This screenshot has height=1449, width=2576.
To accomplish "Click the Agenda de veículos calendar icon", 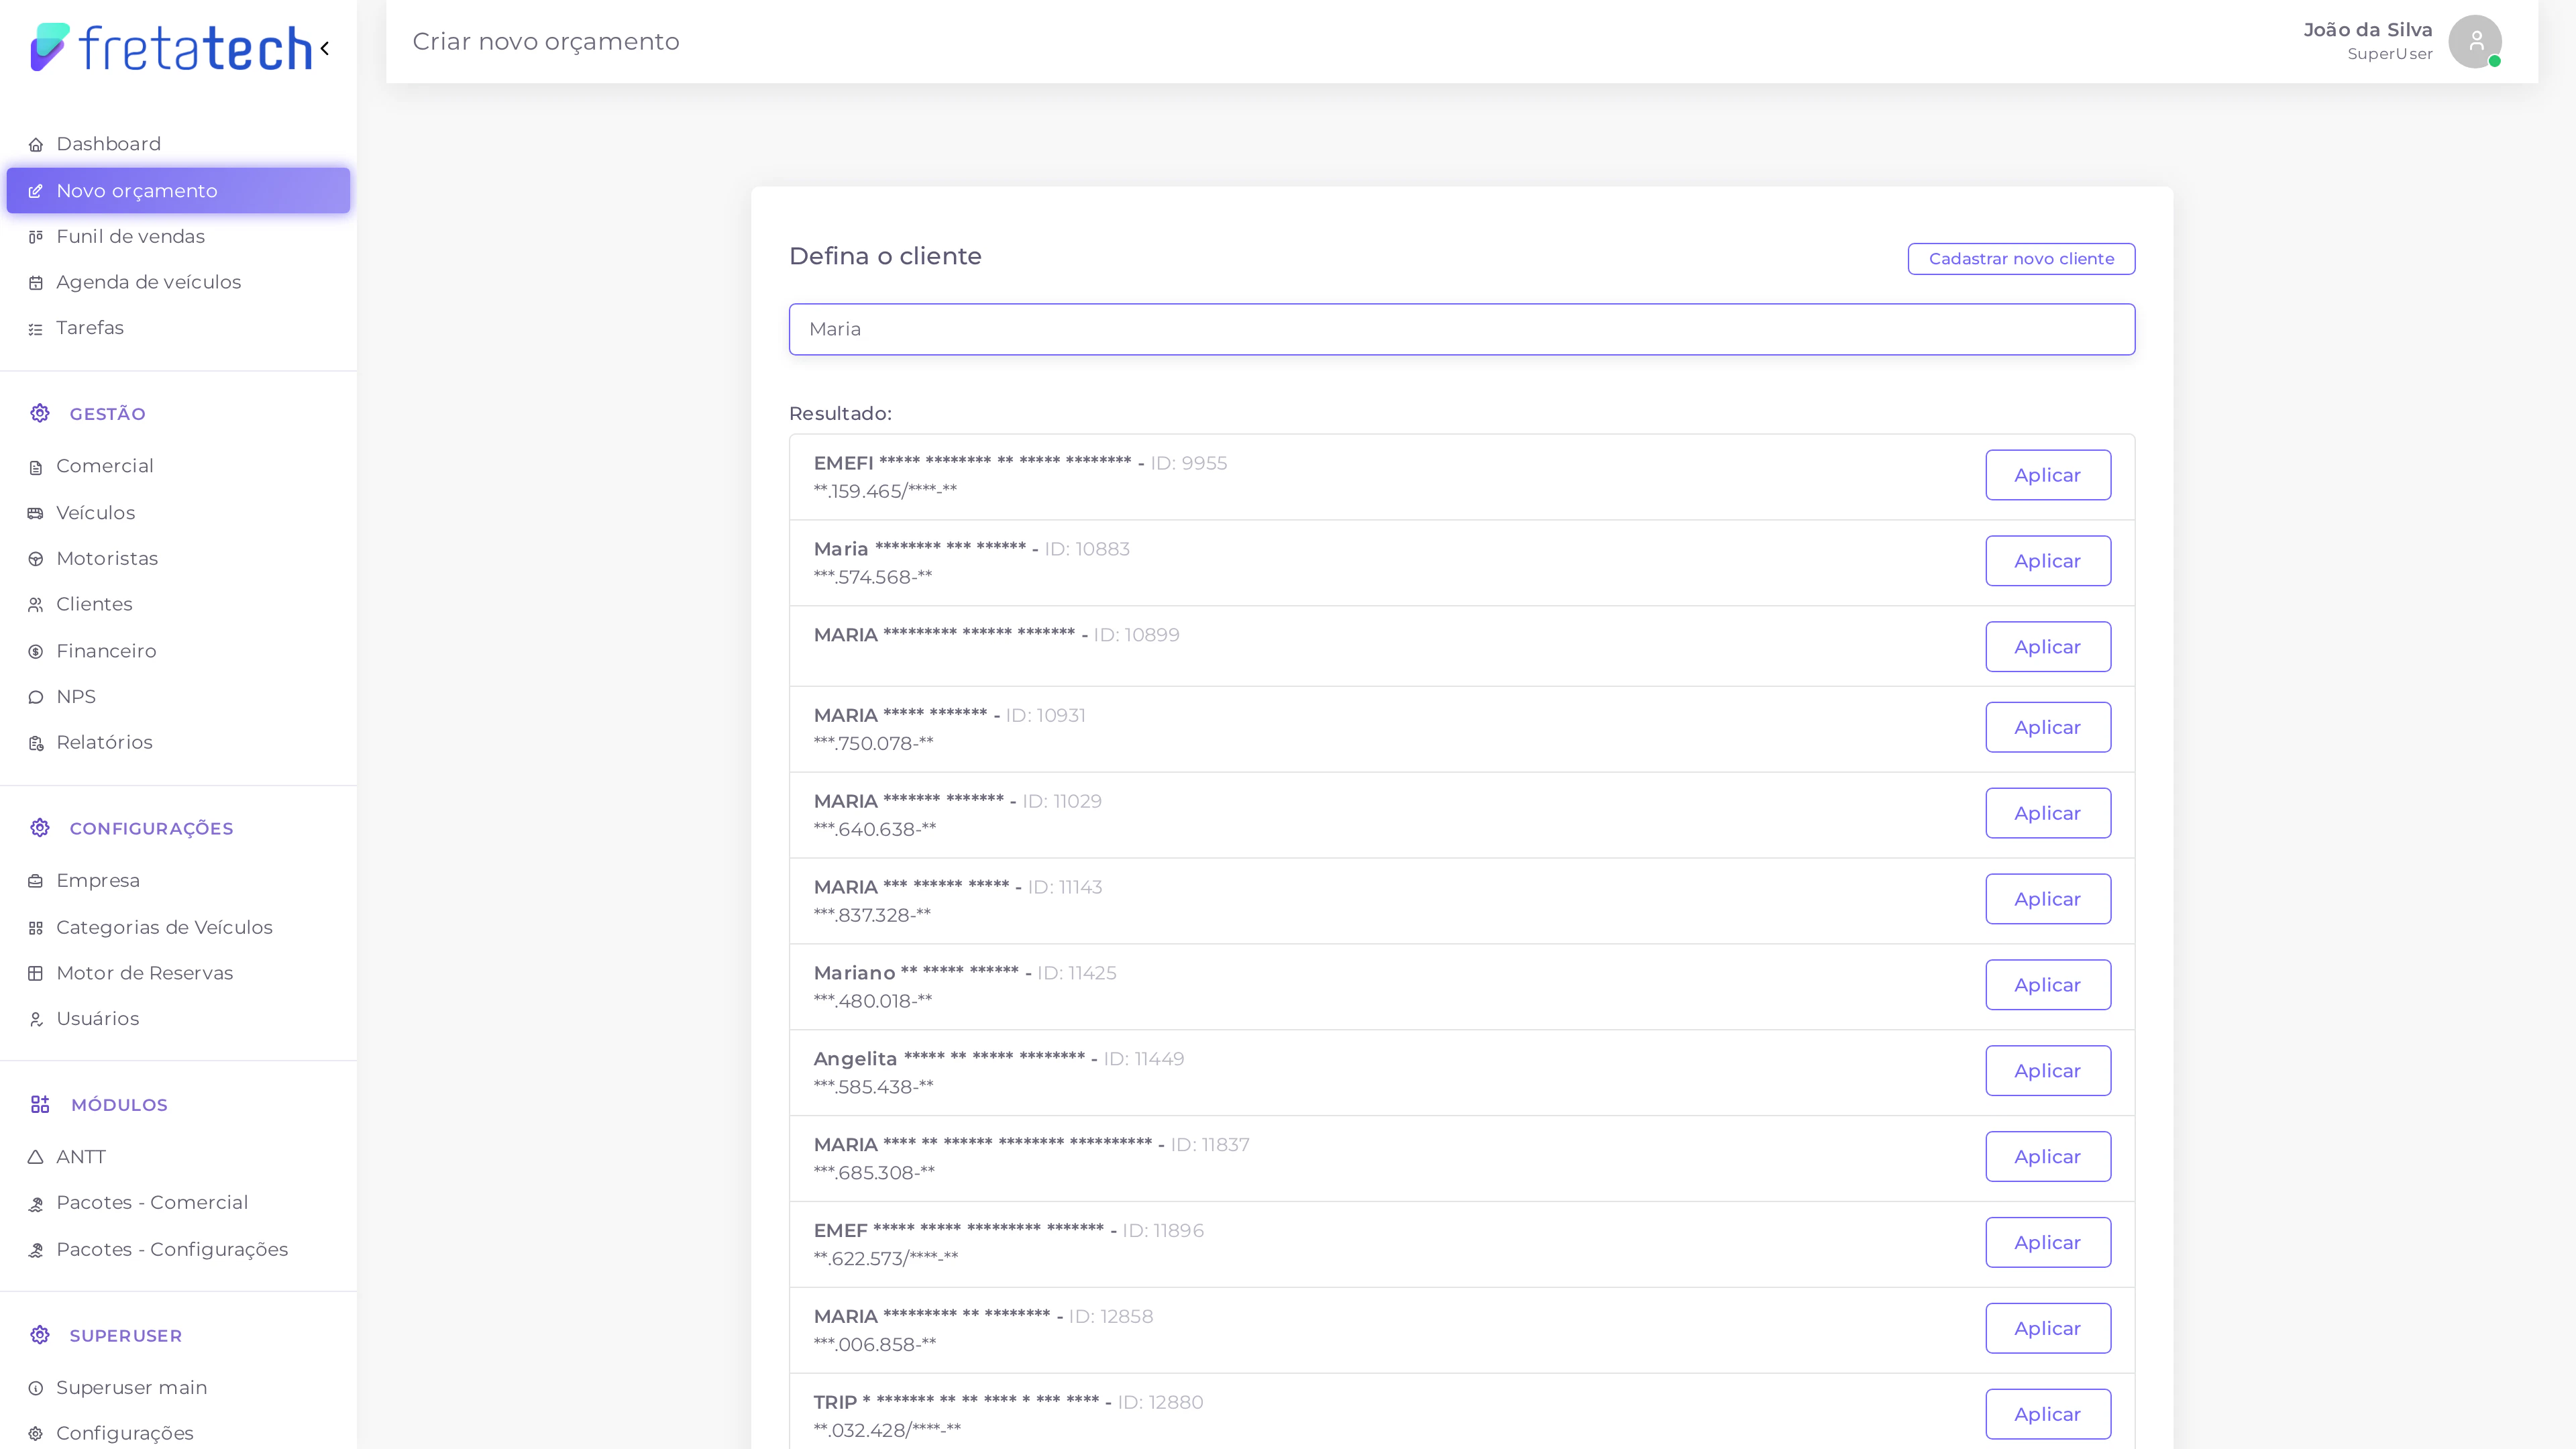I will pyautogui.click(x=36, y=283).
